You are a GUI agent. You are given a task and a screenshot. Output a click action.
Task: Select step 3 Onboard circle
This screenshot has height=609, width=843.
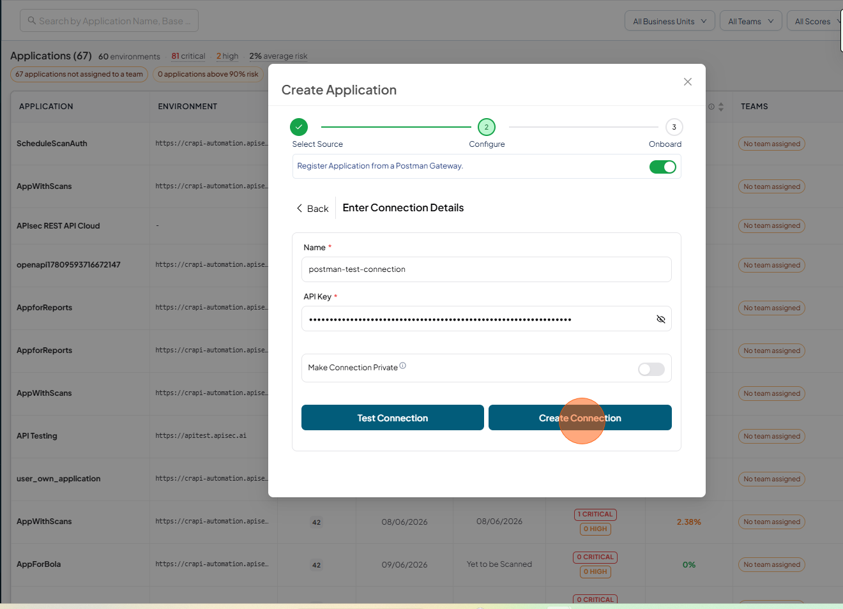674,127
